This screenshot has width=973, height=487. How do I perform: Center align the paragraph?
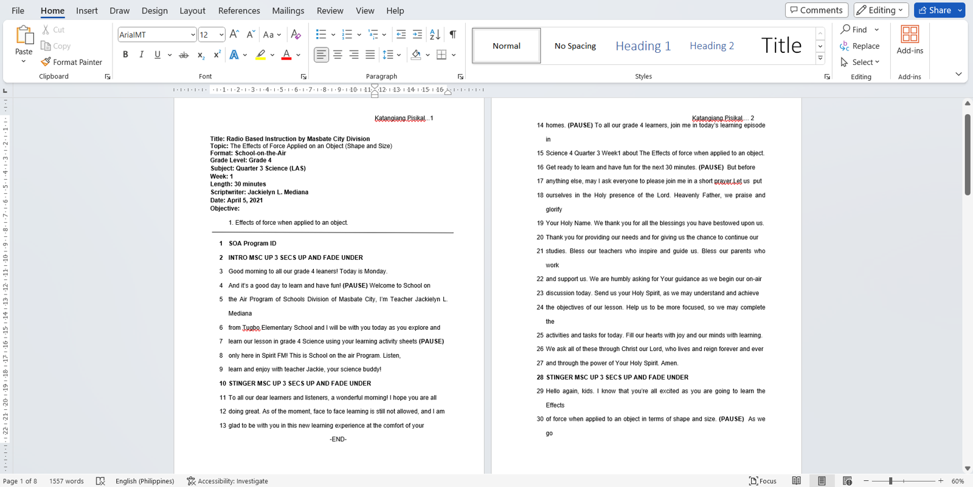click(338, 55)
